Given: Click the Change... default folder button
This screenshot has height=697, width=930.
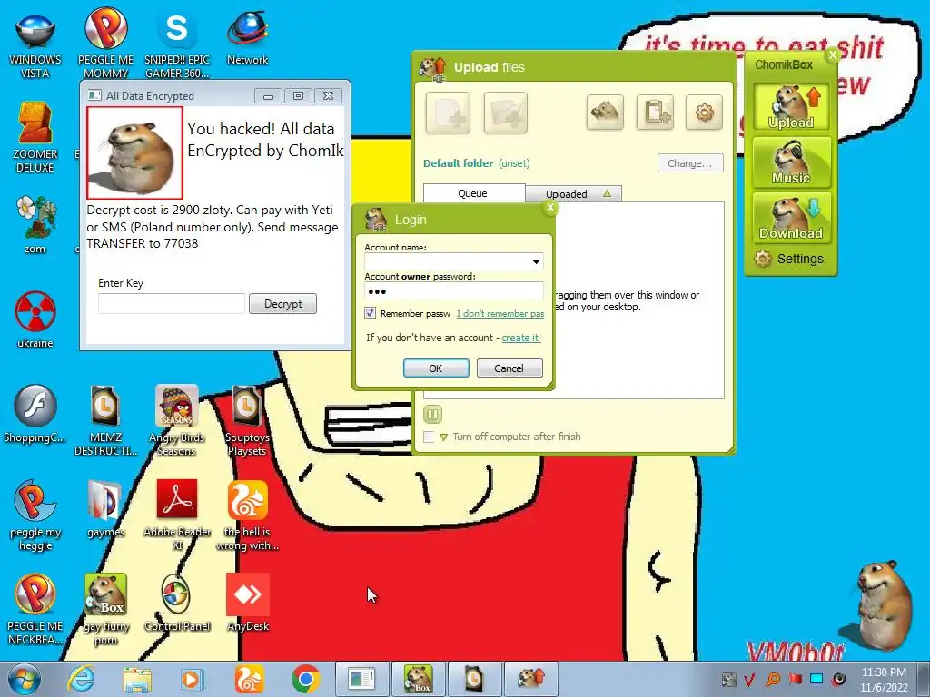Looking at the screenshot, I should (x=690, y=163).
